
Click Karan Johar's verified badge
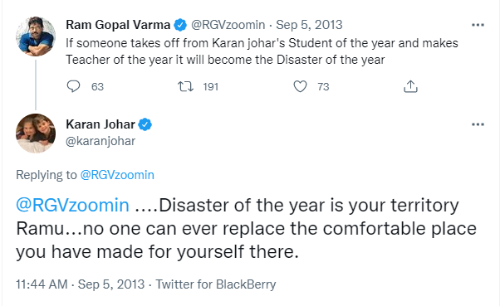145,124
